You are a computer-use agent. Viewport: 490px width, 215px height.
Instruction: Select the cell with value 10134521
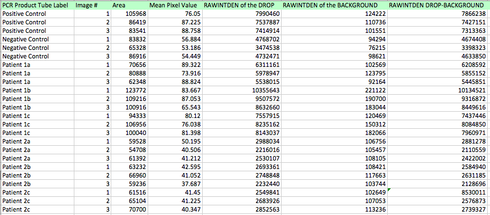[x=438, y=90]
